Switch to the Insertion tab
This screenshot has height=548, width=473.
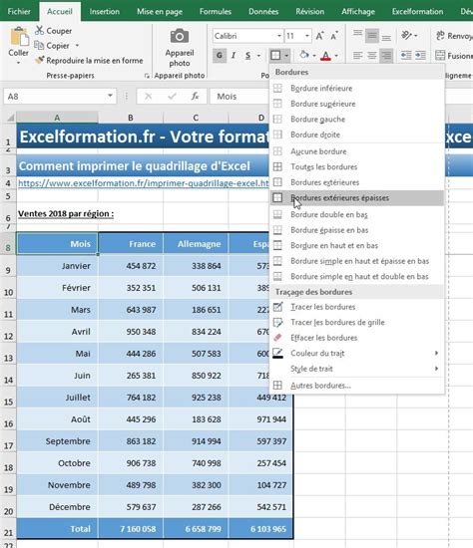point(105,12)
